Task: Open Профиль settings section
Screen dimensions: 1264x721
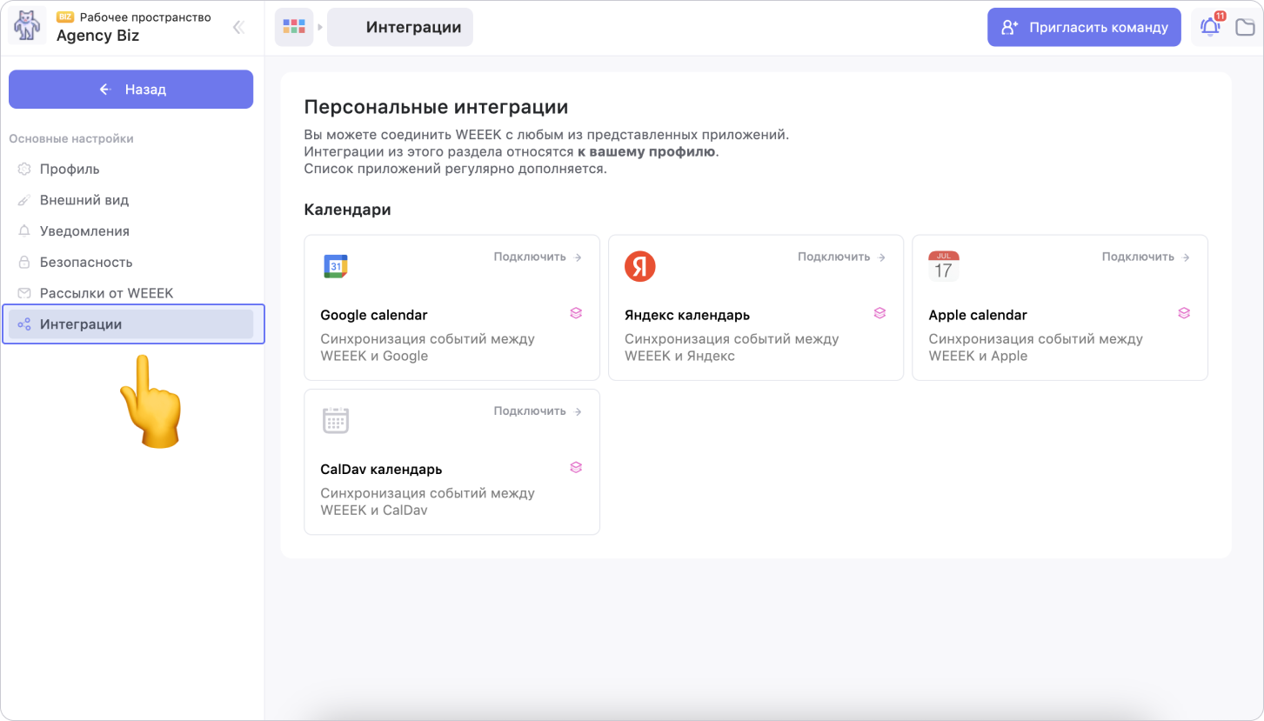Action: point(70,169)
